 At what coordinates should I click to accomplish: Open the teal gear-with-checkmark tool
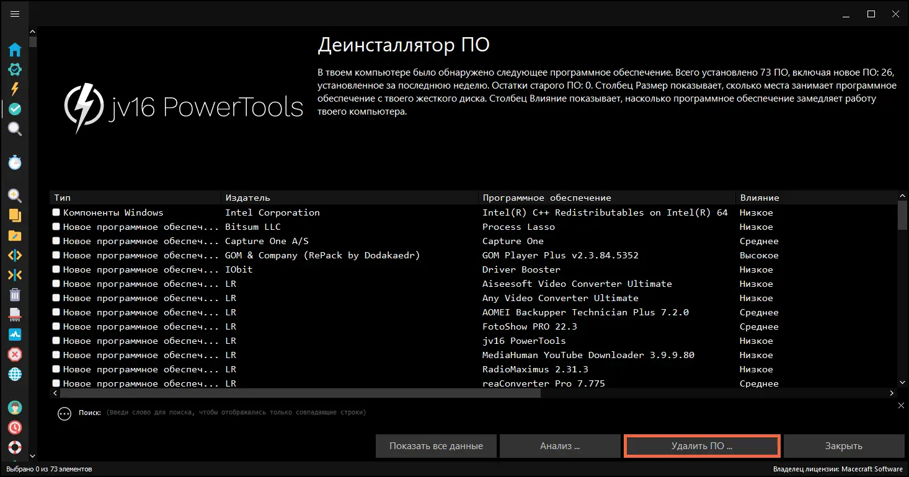15,70
